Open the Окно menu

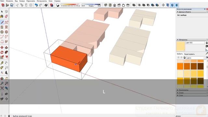pos(50,1)
